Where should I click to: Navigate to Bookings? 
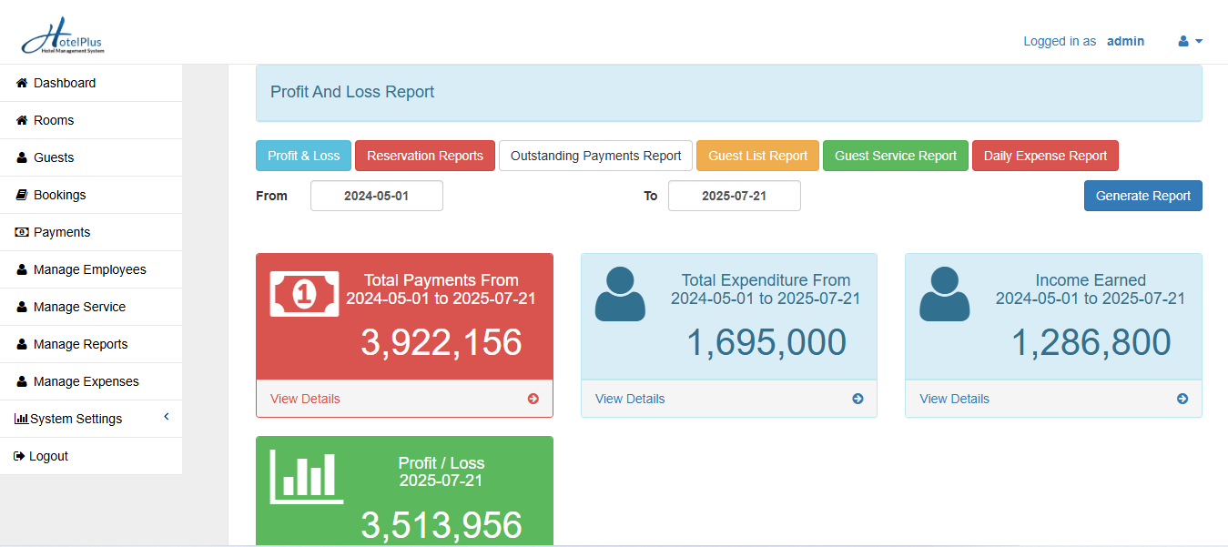tap(91, 195)
